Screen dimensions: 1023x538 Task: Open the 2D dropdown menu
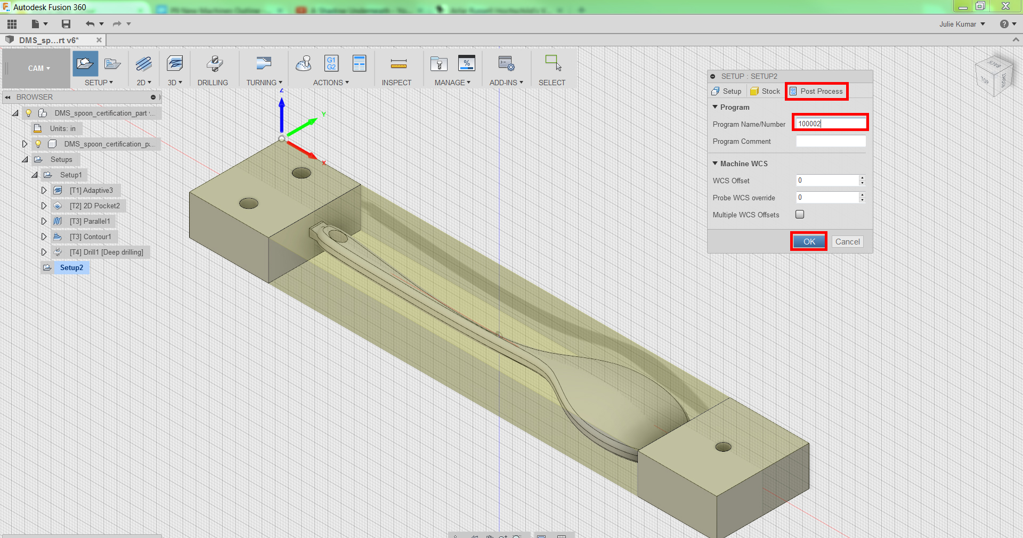pos(144,83)
